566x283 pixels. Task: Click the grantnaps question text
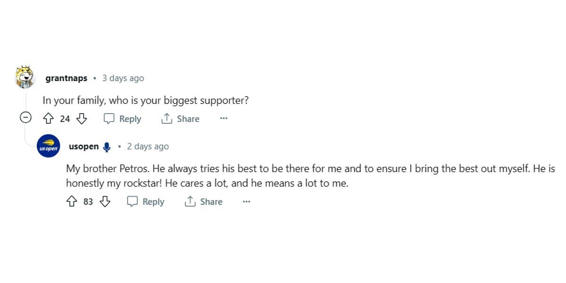point(145,100)
